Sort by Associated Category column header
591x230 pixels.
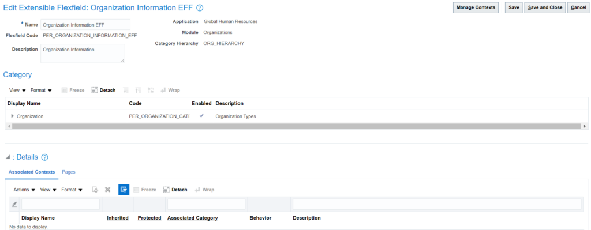[193, 218]
